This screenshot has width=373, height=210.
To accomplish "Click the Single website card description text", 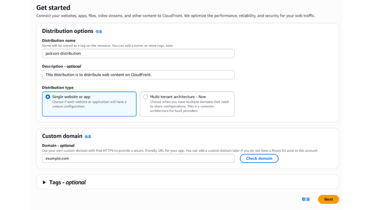I will click(x=88, y=104).
